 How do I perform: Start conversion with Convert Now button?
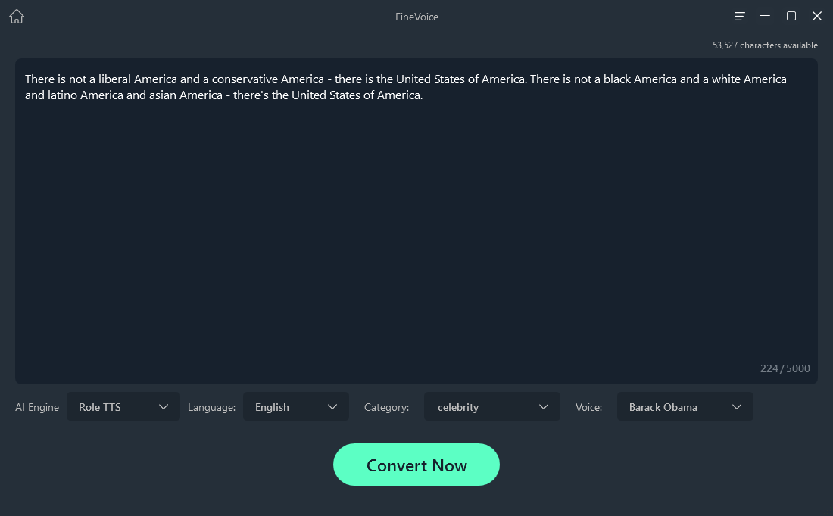(x=416, y=465)
